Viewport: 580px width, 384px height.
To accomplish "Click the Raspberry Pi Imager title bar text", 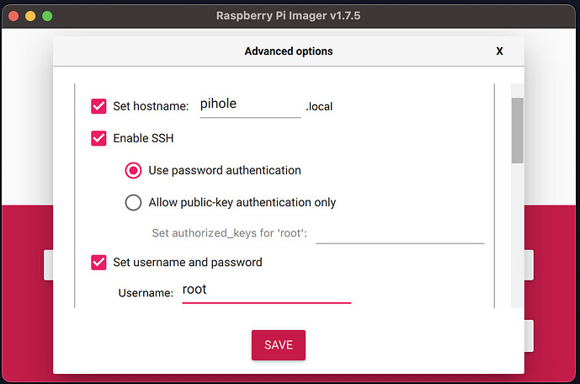I will pyautogui.click(x=289, y=15).
